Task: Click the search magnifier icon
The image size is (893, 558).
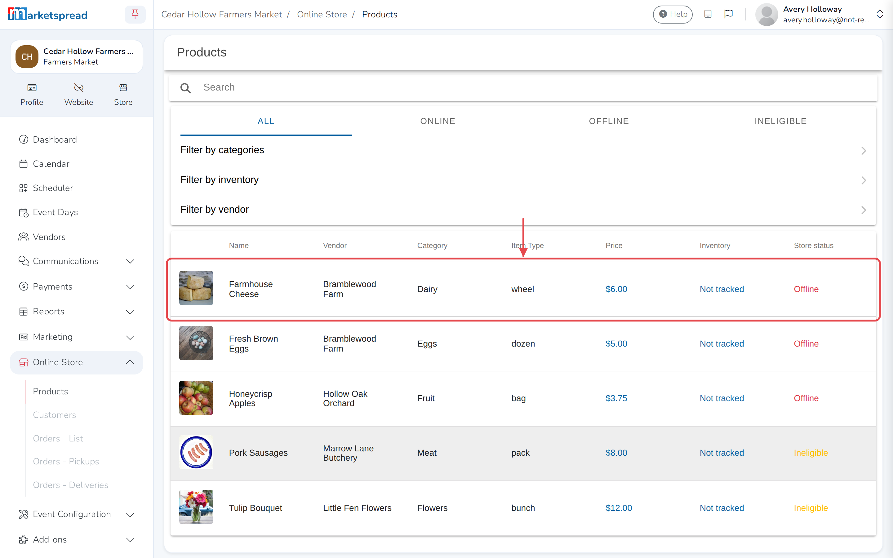Action: click(x=185, y=88)
